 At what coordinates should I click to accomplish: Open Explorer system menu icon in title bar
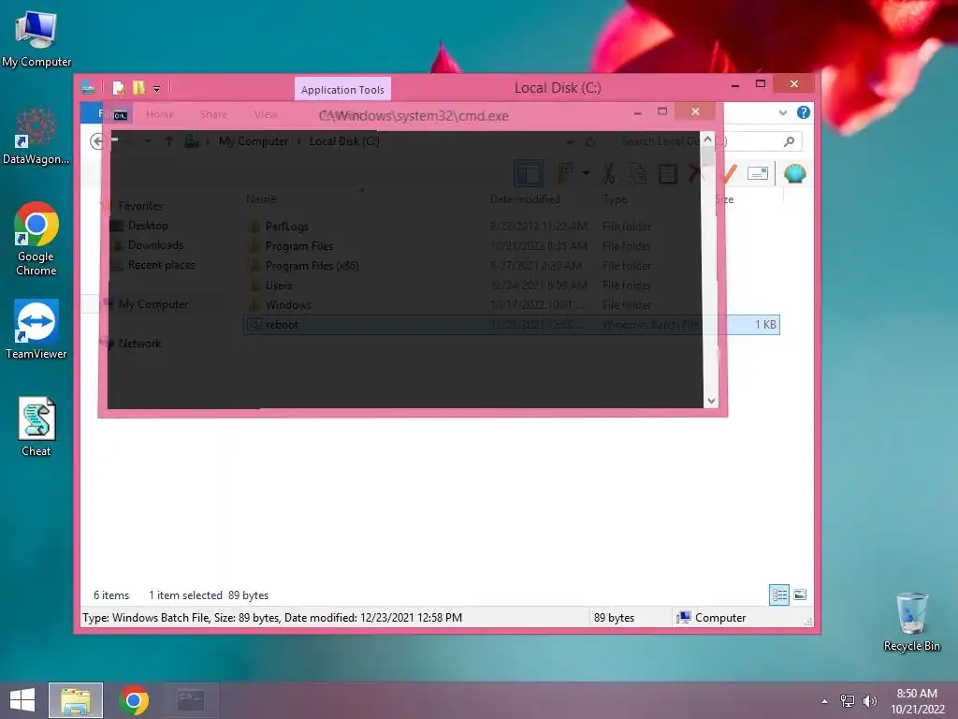(88, 88)
